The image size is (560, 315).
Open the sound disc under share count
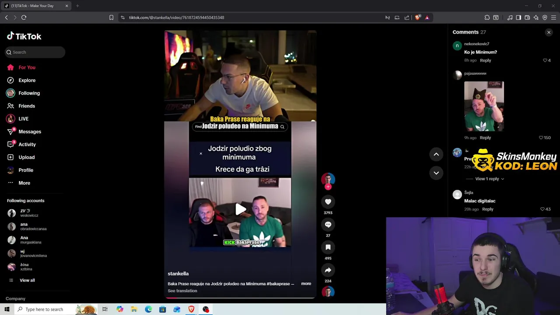[x=328, y=292]
